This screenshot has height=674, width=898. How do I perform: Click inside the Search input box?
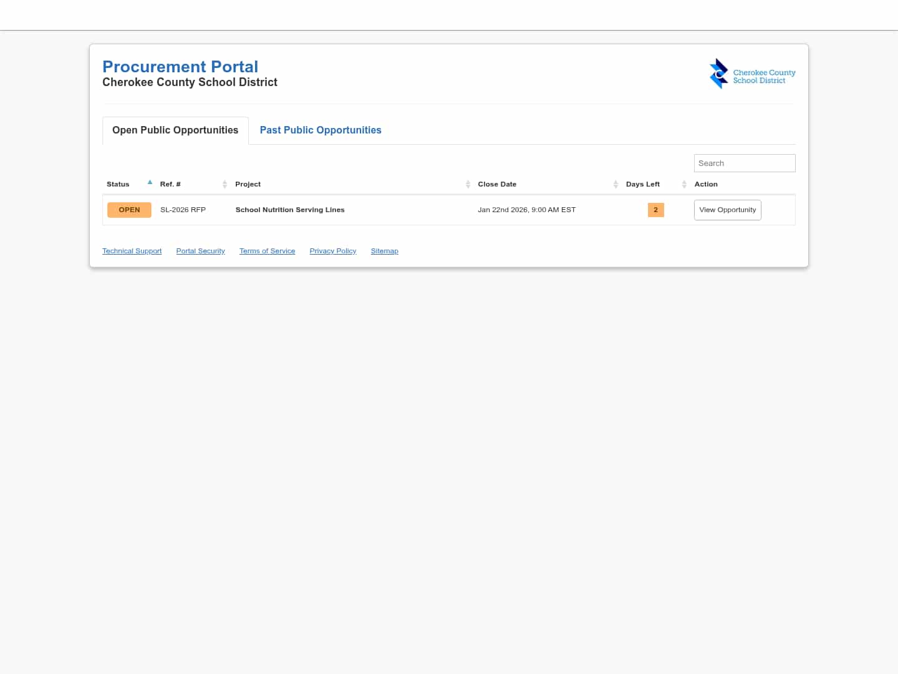click(744, 163)
